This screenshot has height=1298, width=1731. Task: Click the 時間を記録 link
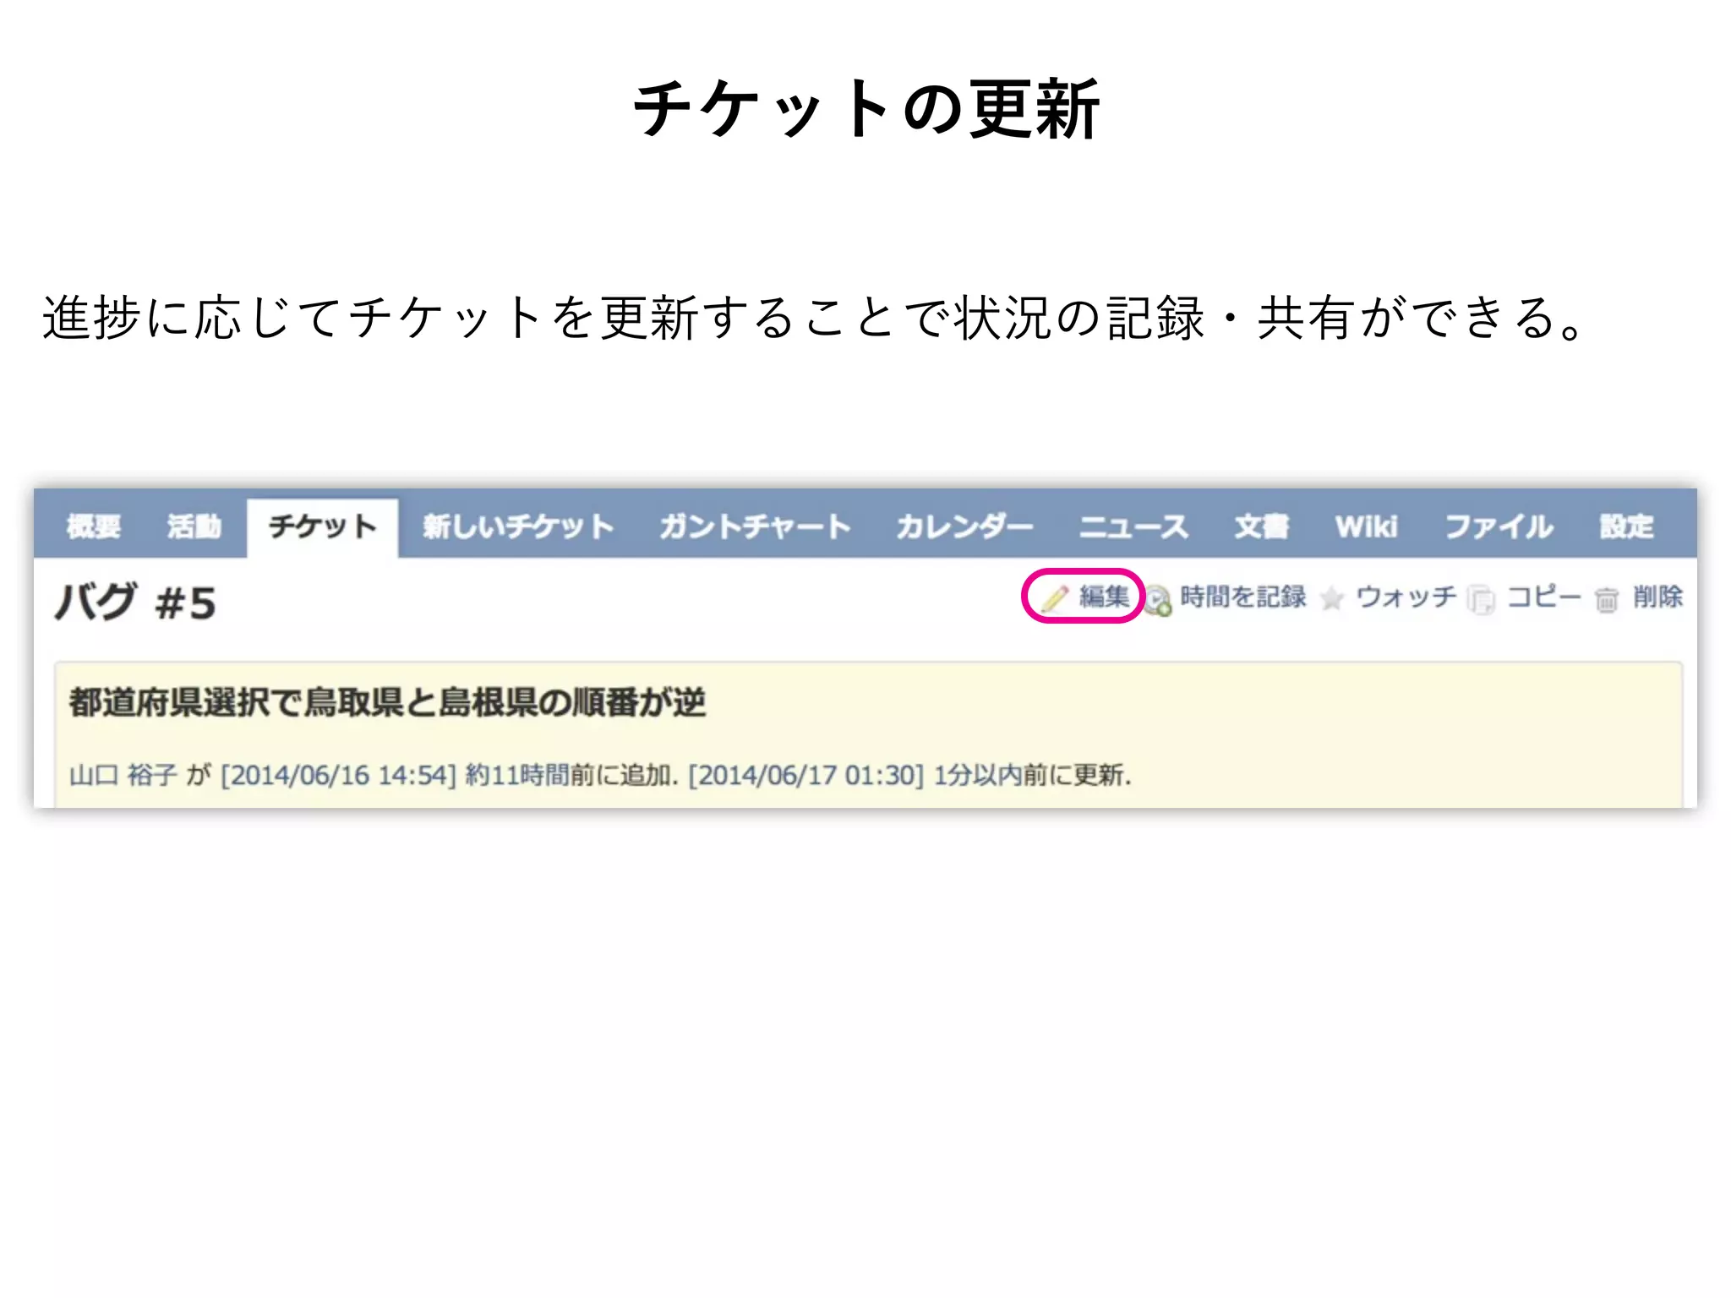1242,597
